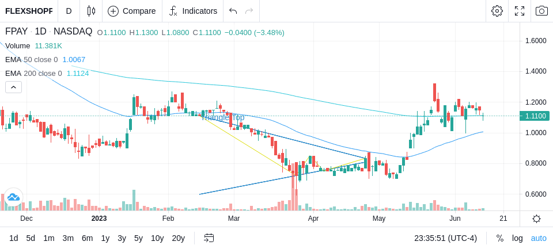This screenshot has width=553, height=249.
Task: Click the 0.6000 price axis label
Action: point(536,194)
